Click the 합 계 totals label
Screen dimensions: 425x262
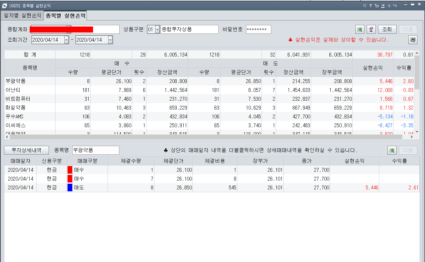point(30,55)
